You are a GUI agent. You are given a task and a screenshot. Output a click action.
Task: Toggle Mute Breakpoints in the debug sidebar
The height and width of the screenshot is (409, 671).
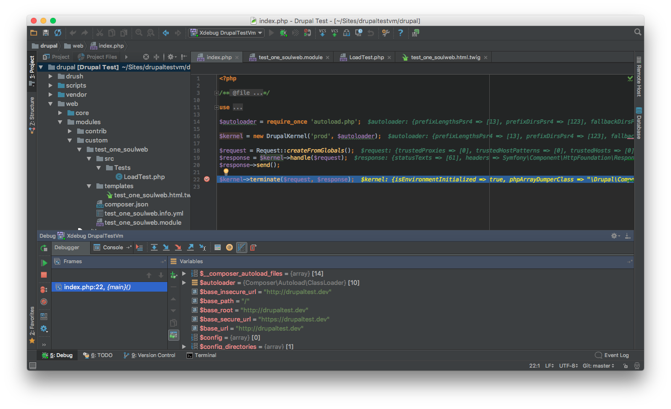coord(44,302)
